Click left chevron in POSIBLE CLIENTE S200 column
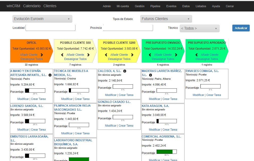254x161 pixels. (x=106, y=55)
